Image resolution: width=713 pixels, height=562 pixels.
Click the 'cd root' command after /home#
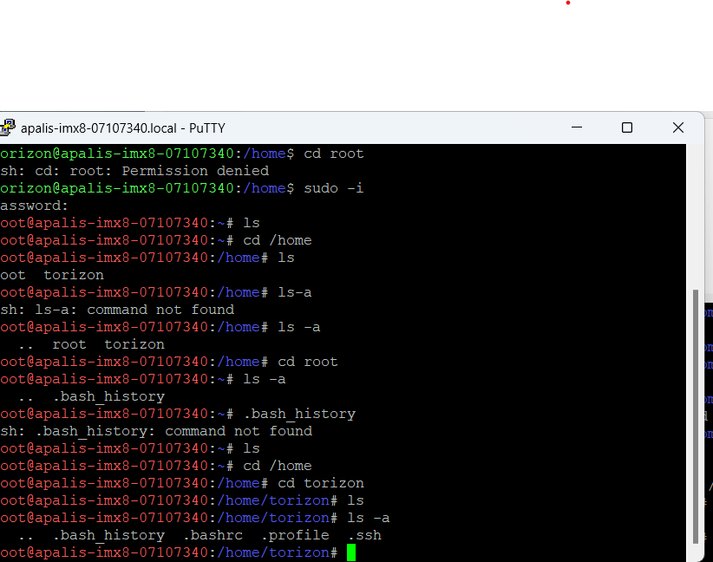pos(307,362)
